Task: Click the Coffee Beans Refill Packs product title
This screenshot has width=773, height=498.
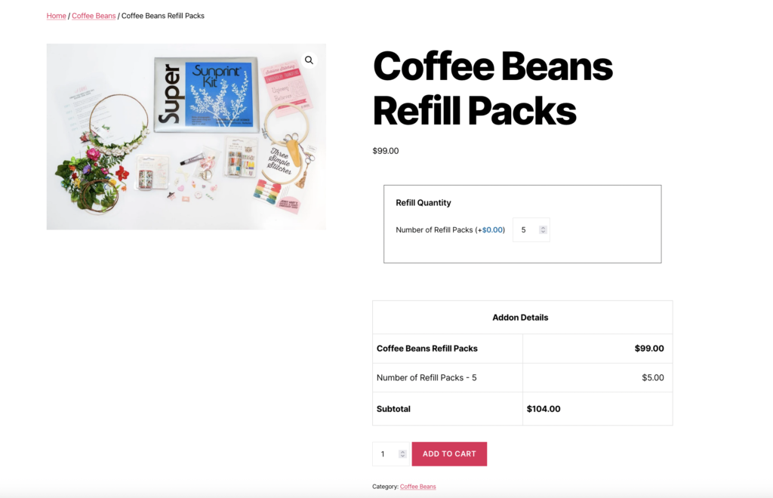Action: coord(493,89)
